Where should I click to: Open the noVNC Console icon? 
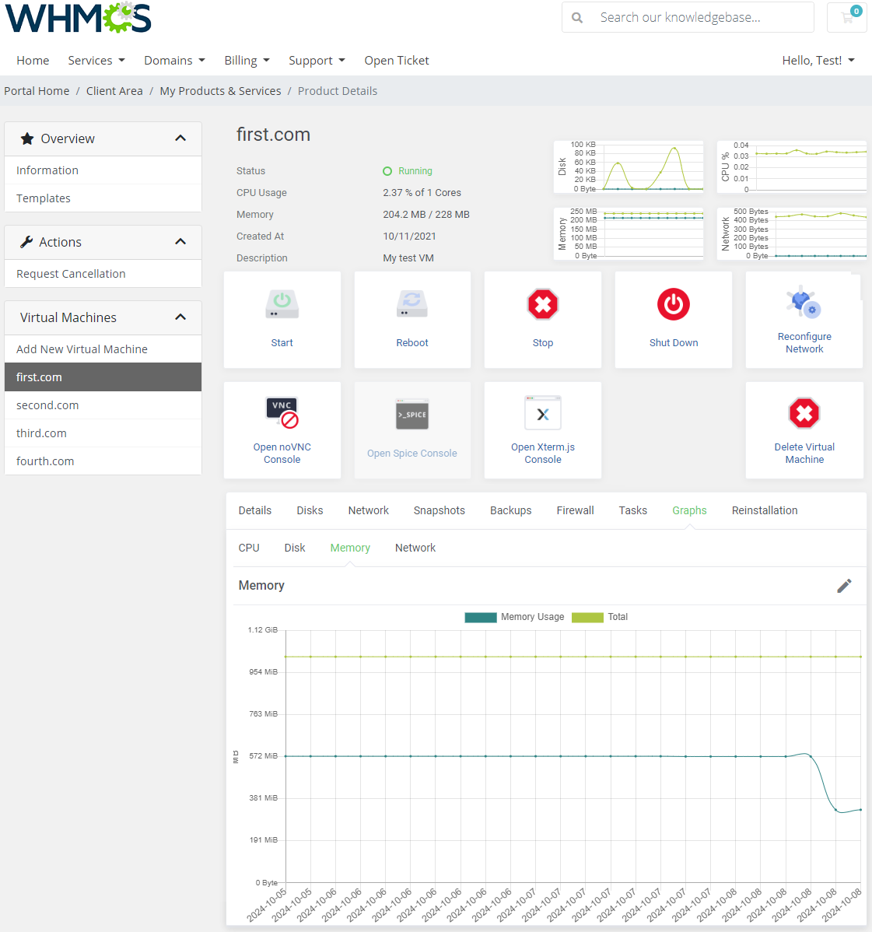point(282,412)
